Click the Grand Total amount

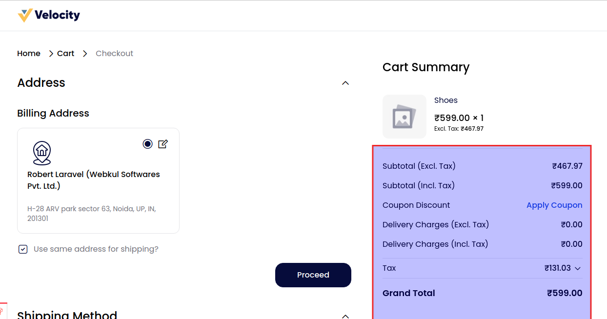[565, 293]
